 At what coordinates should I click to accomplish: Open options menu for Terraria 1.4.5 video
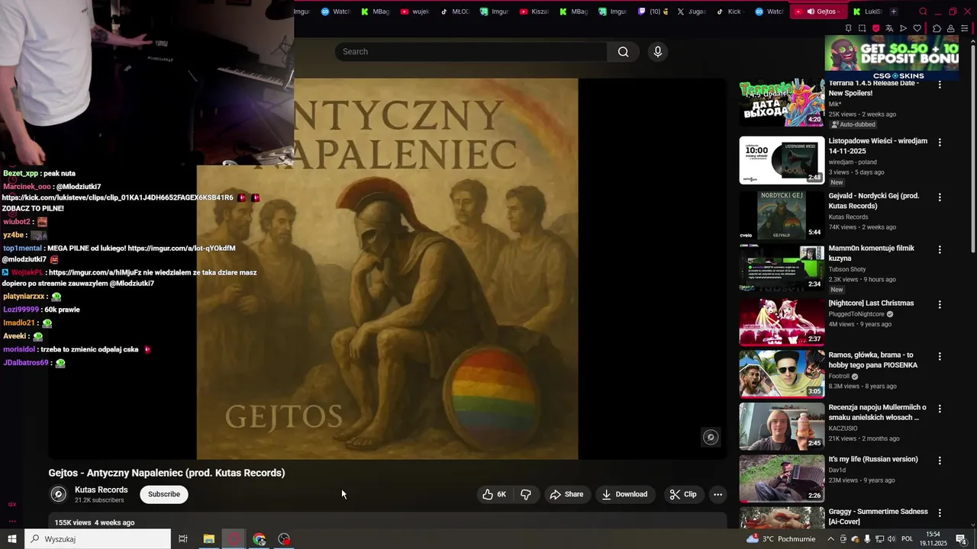click(x=940, y=85)
